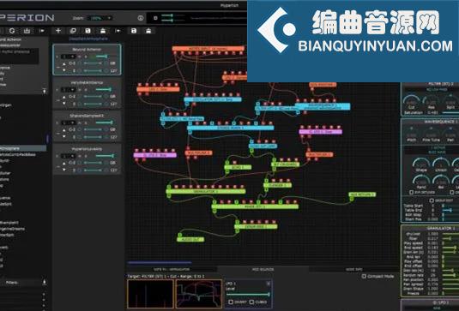The width and height of the screenshot is (459, 311).
Task: Click the plus icon to add a layer
Action: [x=58, y=31]
